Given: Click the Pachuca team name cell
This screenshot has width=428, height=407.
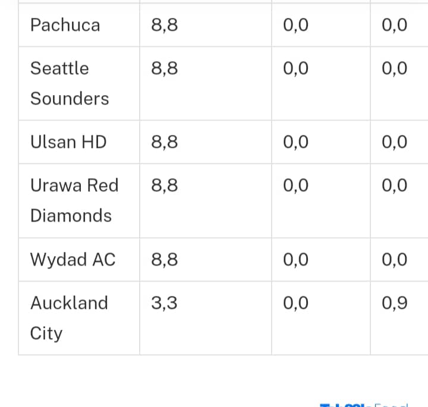Looking at the screenshot, I should pos(65,25).
